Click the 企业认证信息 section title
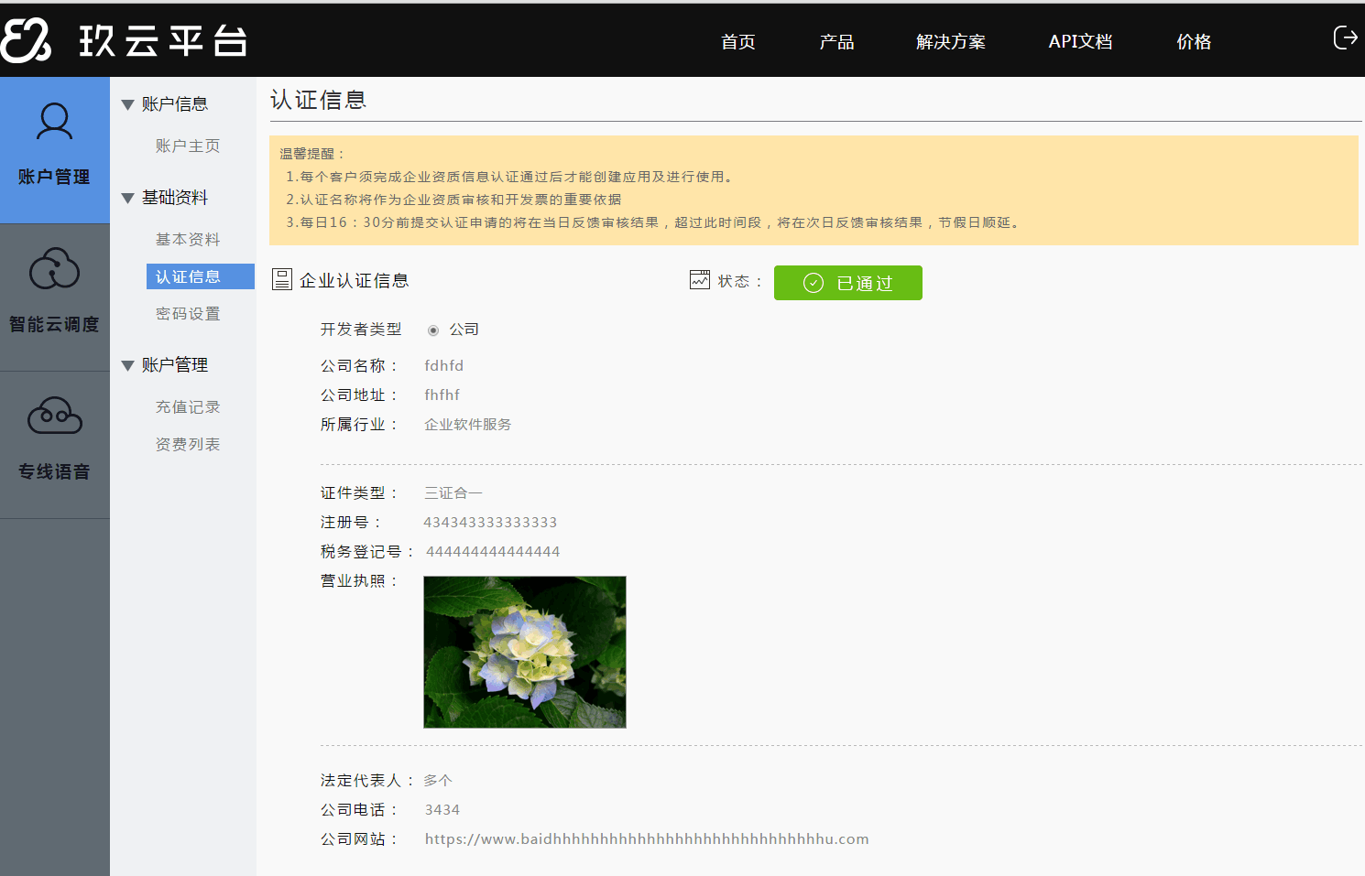 click(355, 281)
